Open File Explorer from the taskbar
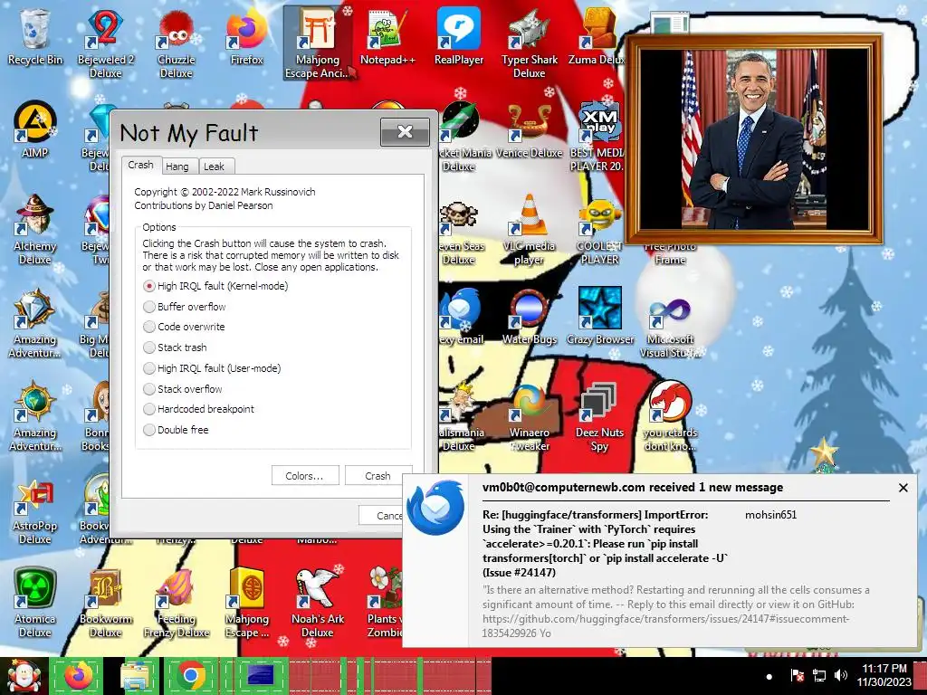 tap(135, 676)
